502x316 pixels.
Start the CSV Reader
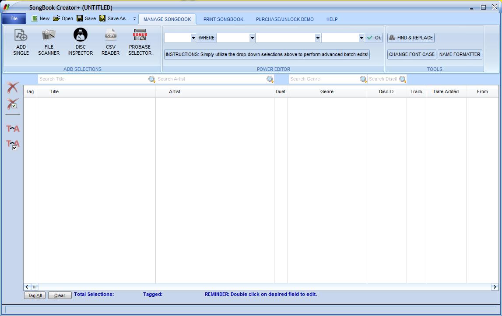(x=110, y=42)
